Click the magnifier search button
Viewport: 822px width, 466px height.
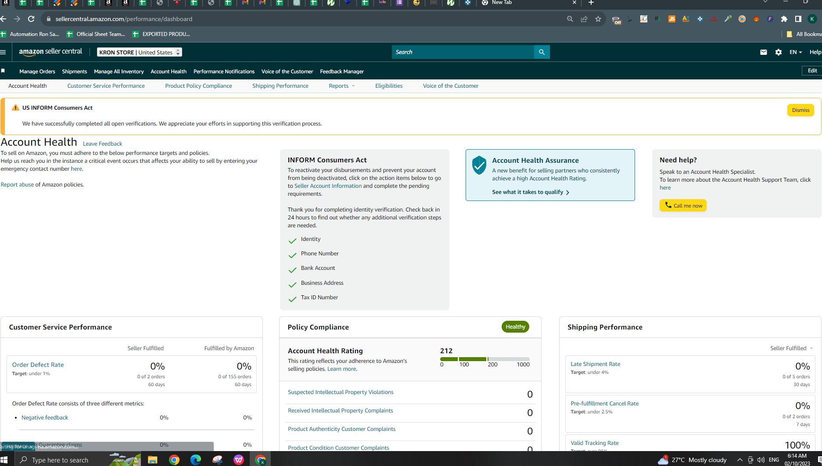tap(542, 52)
